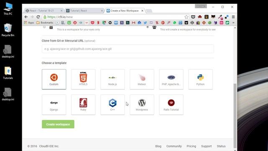Close the Tutorial | React tab
268x151 pixels.
pyautogui.click(x=102, y=10)
